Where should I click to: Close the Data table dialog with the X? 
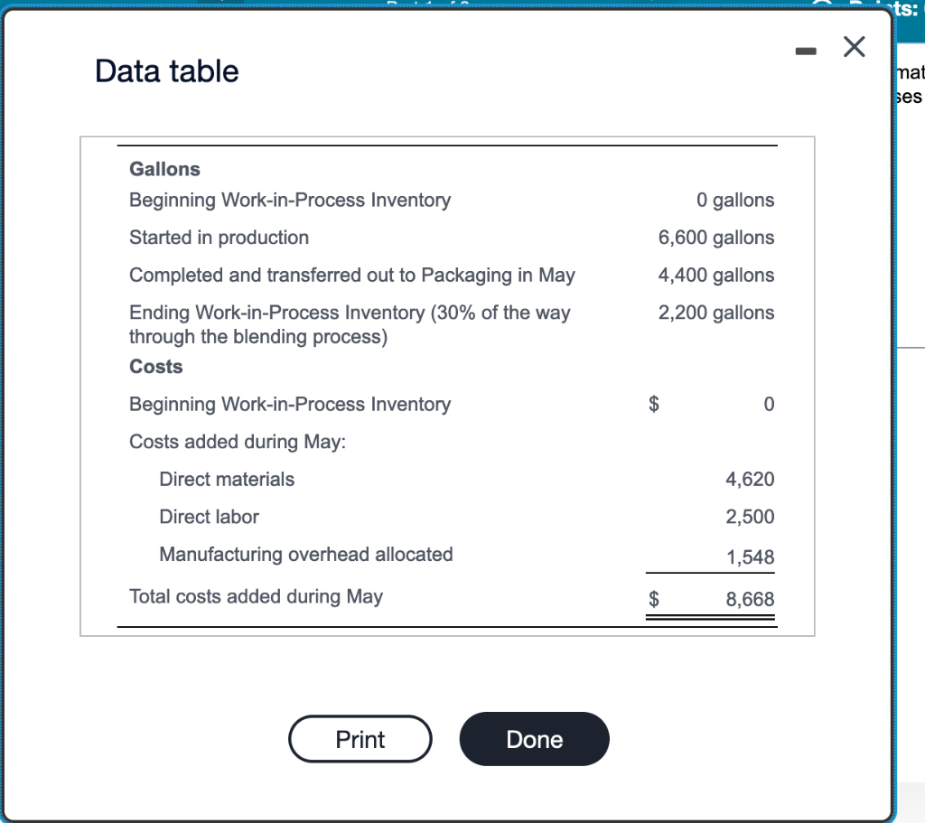tap(853, 46)
